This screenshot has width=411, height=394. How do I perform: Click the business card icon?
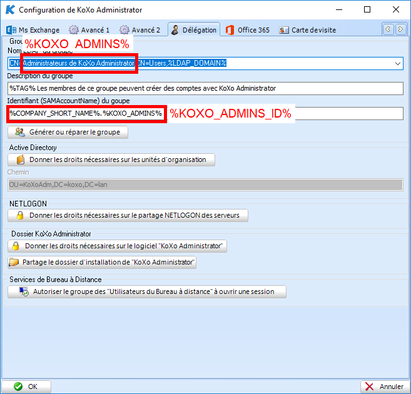[x=284, y=30]
